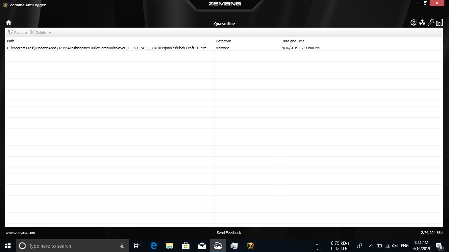Open statistics via the bar chart icon

point(439,22)
